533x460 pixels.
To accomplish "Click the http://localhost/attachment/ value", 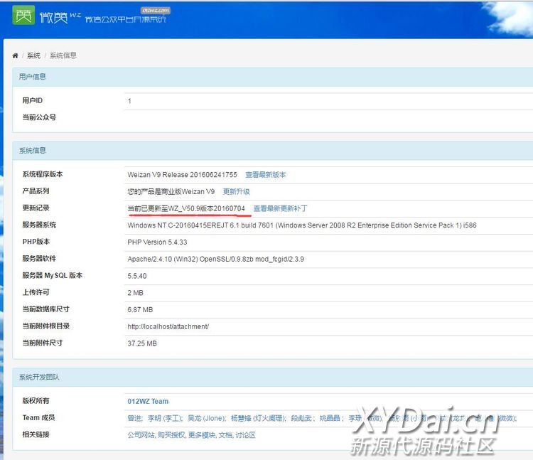I will 168,327.
